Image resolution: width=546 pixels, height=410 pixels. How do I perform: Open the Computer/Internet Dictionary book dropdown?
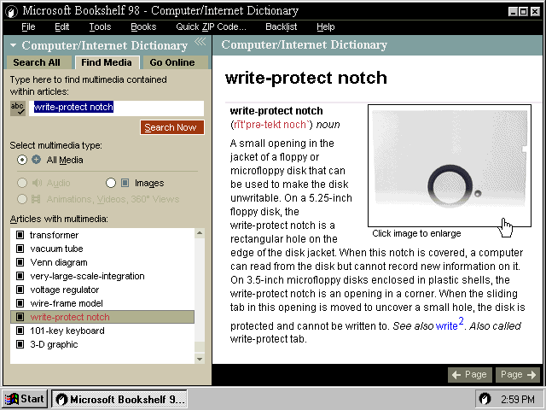pos(14,45)
